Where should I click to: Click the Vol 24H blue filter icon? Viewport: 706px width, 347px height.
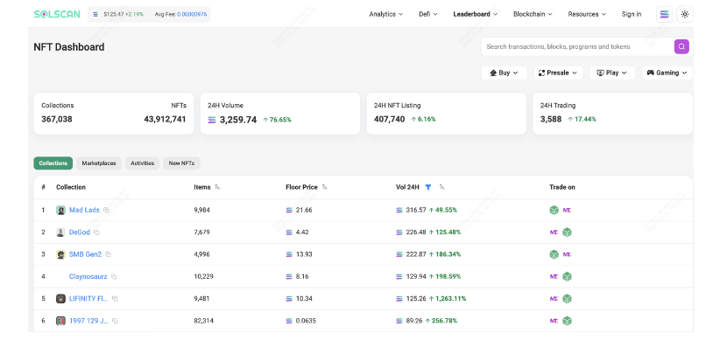(428, 187)
